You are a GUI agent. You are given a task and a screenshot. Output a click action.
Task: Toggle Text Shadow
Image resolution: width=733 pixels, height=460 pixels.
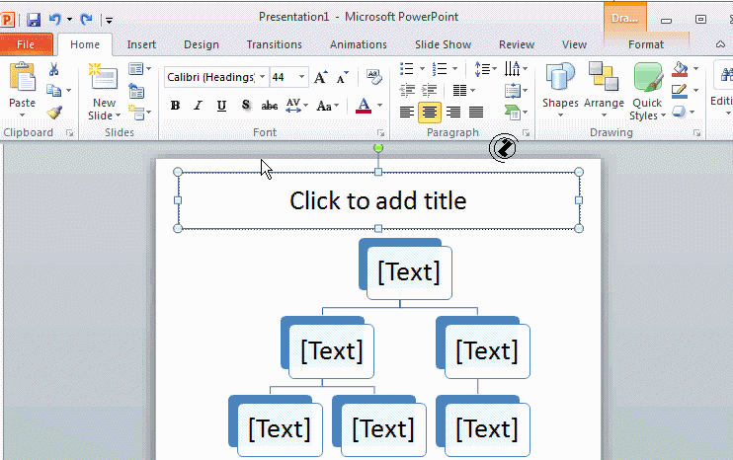coord(246,106)
